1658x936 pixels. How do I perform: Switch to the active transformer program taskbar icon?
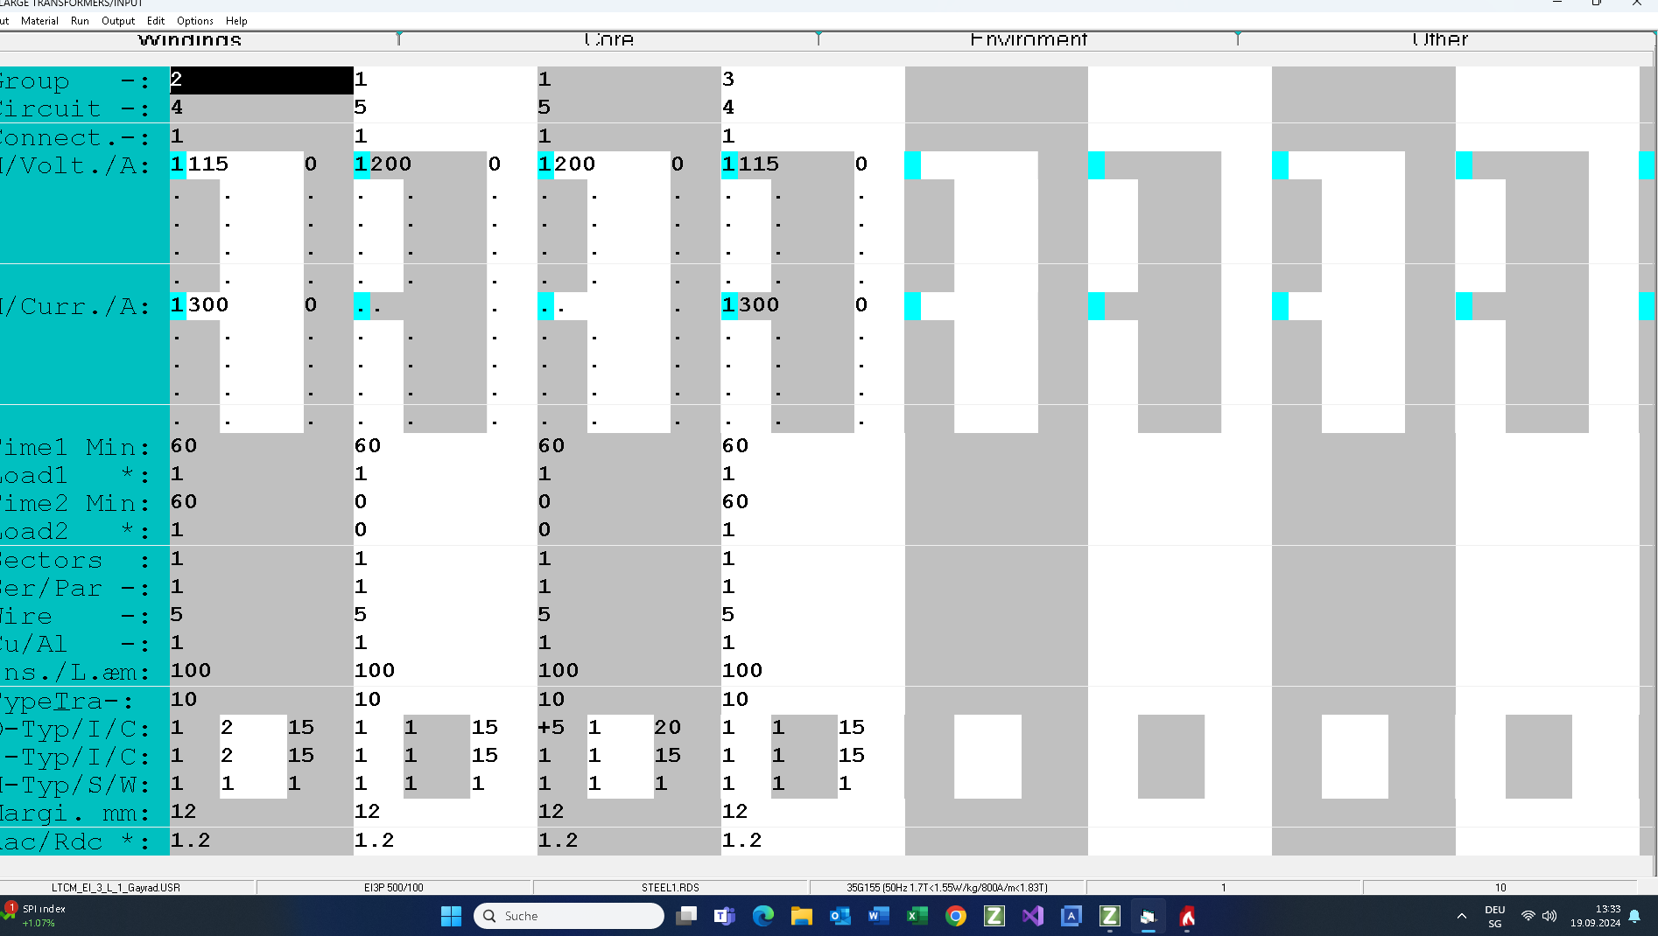(x=1149, y=916)
